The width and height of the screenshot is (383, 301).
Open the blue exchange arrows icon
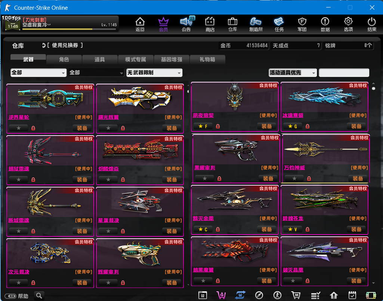click(240, 295)
